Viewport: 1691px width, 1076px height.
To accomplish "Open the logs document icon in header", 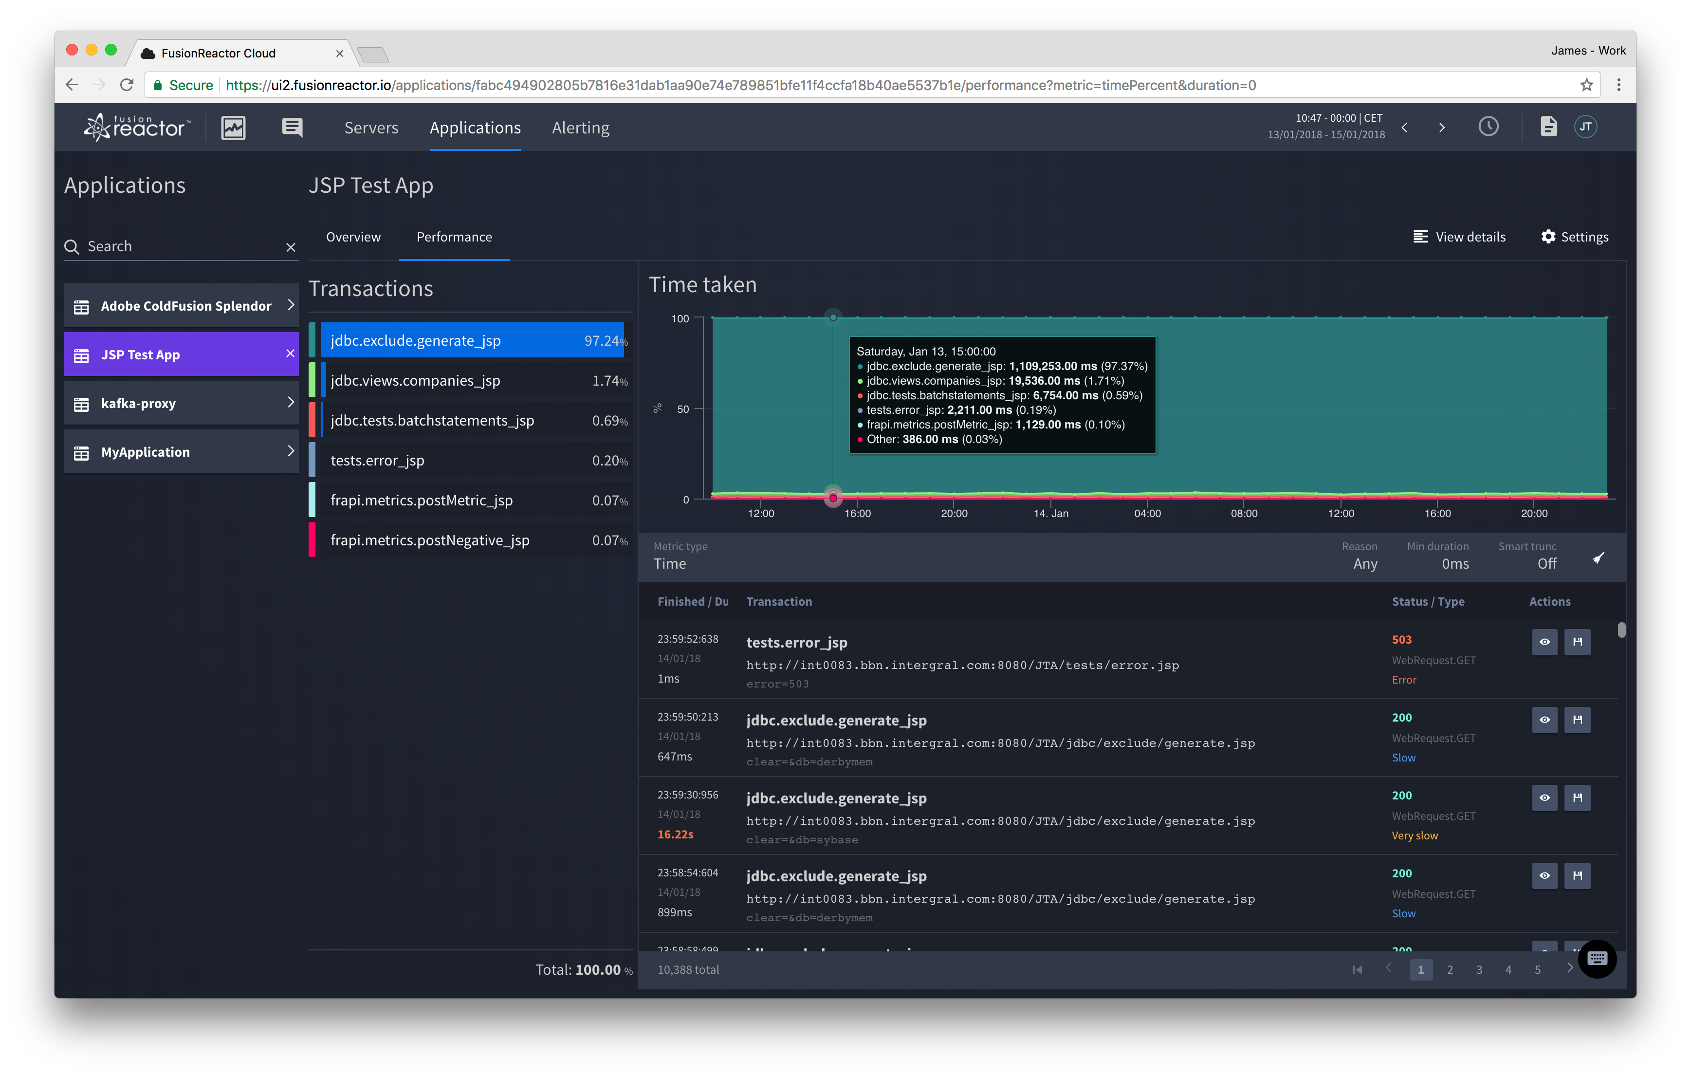I will 1548,127.
